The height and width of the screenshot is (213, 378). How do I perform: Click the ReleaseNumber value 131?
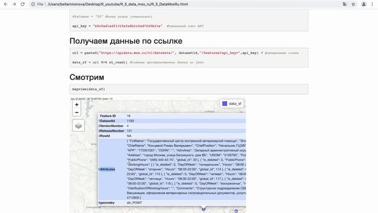pos(129,131)
